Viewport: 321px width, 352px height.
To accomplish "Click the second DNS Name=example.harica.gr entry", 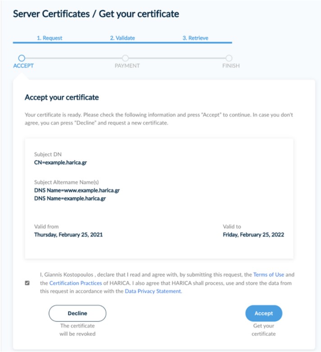I will point(70,198).
